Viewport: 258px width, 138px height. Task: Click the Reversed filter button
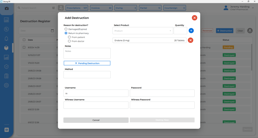click(207, 31)
